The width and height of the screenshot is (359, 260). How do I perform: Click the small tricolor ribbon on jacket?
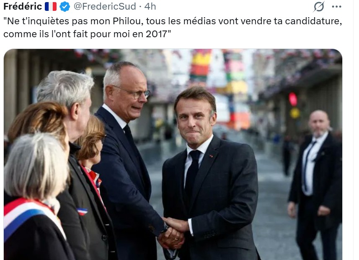[82, 212]
